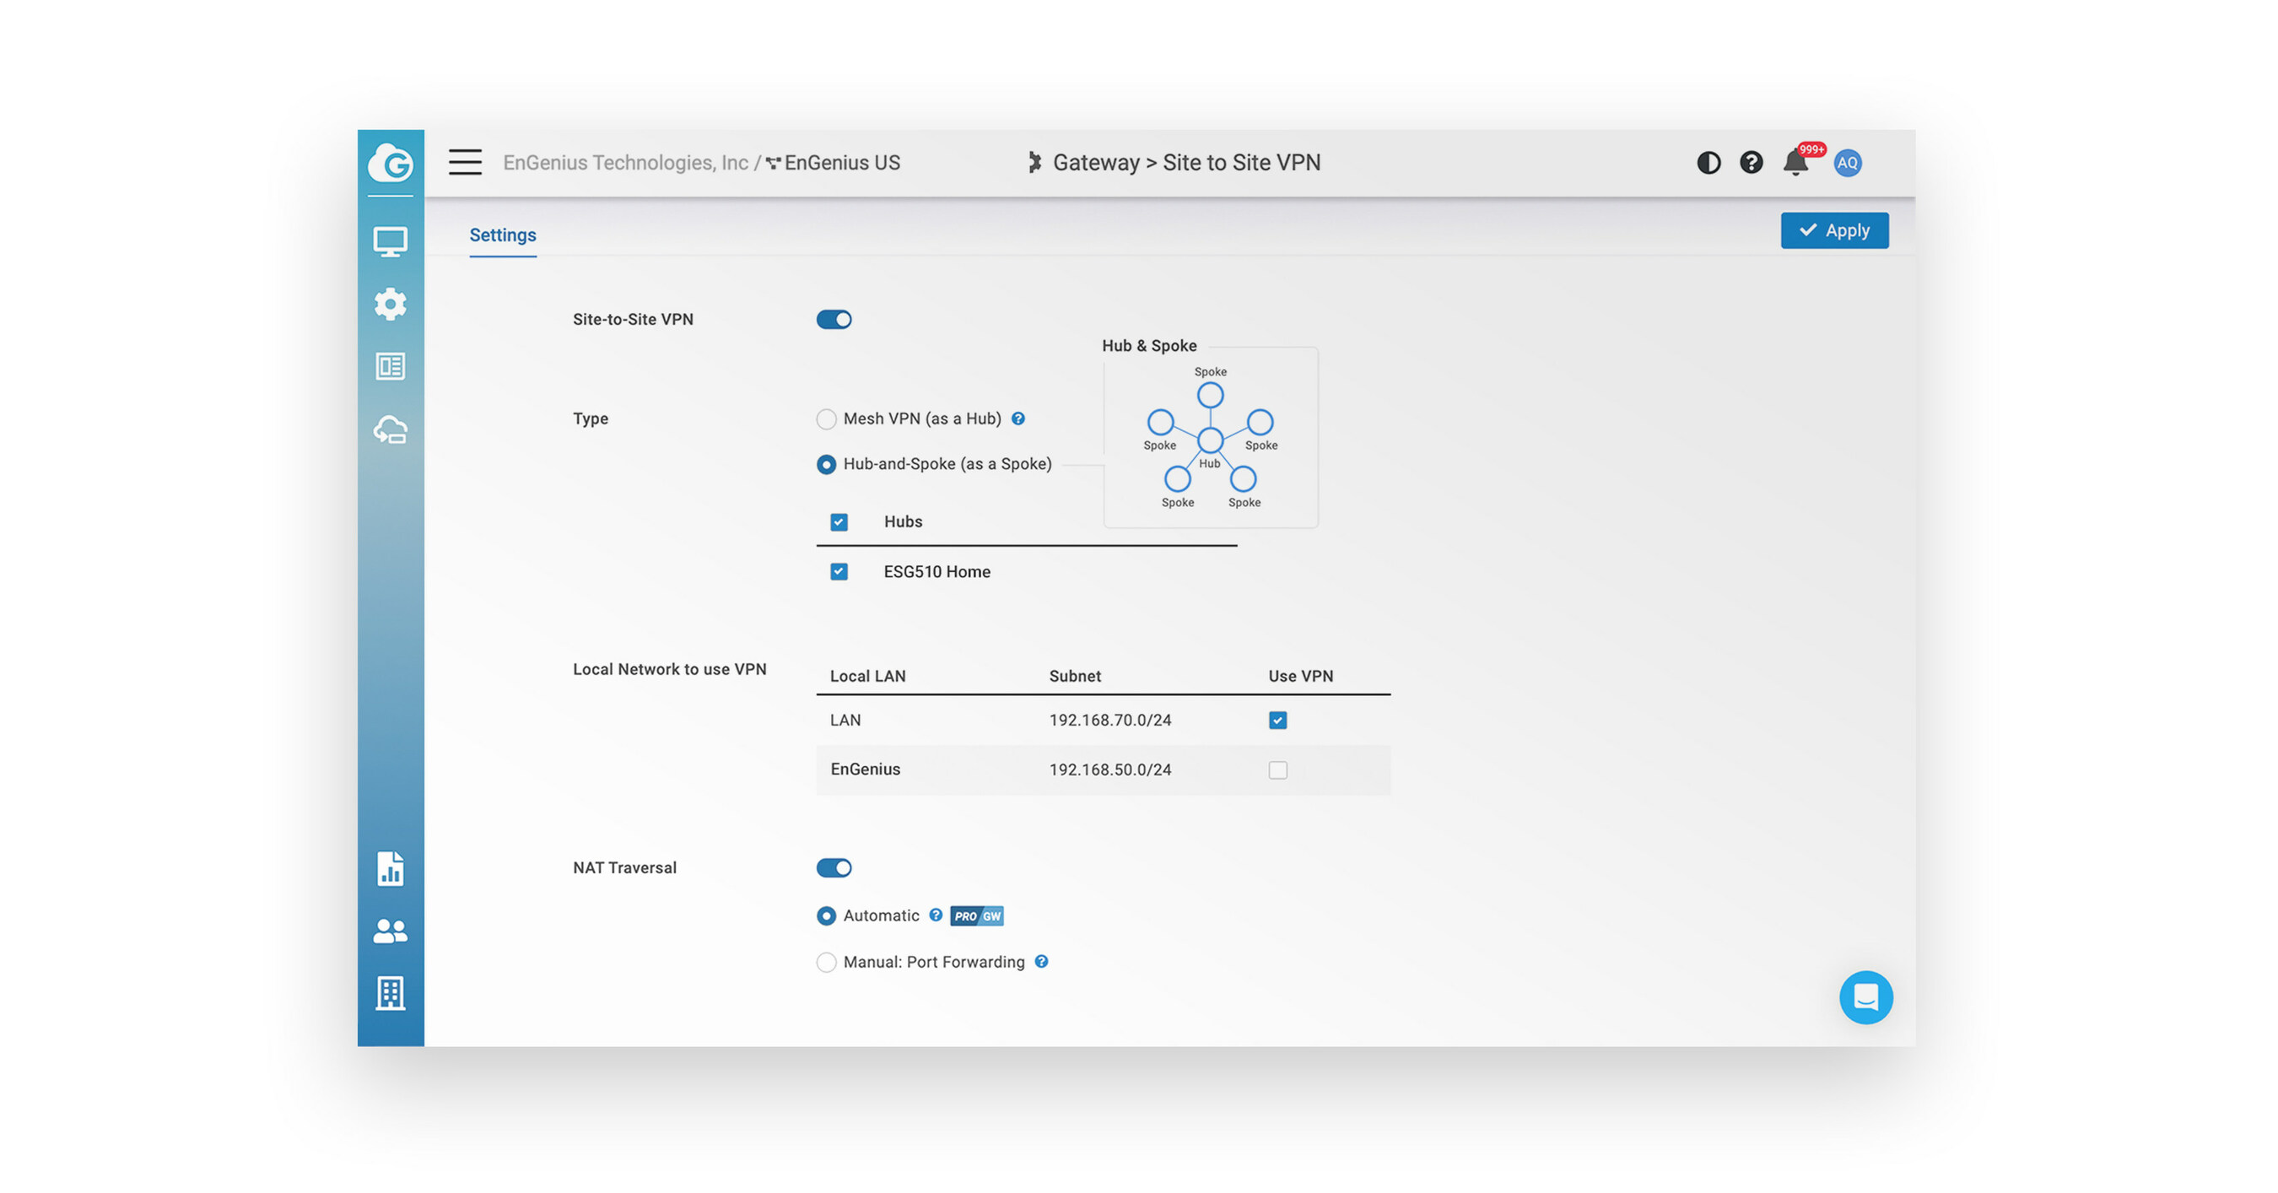Open the EnGenius Cloud logo menu
Screen dimensions: 2278x1193
391,164
